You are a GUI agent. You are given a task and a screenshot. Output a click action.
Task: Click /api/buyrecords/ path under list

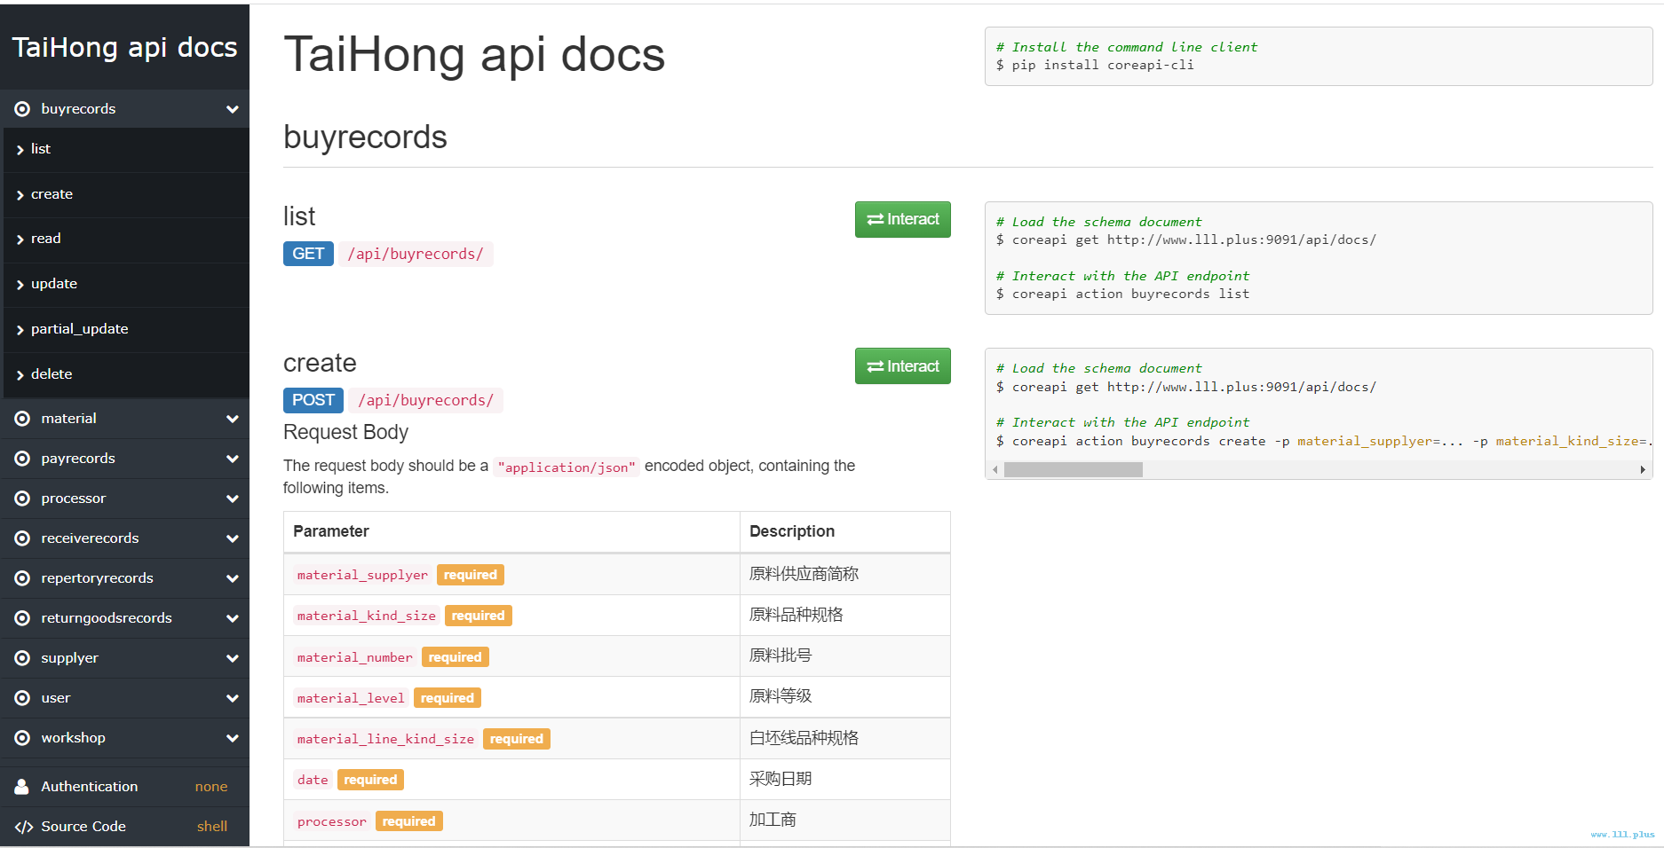(x=416, y=254)
